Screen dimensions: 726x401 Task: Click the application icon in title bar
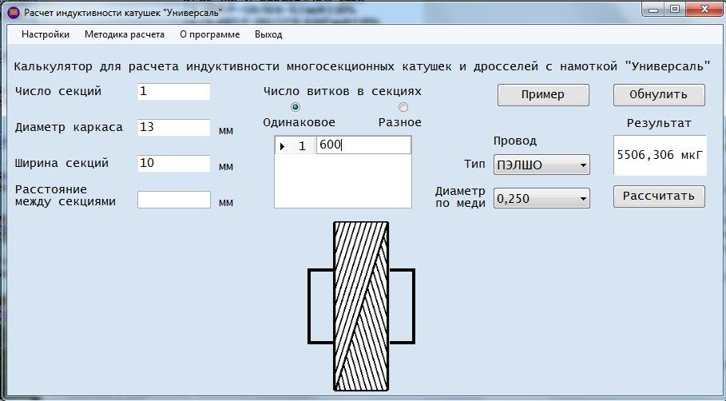tap(14, 12)
